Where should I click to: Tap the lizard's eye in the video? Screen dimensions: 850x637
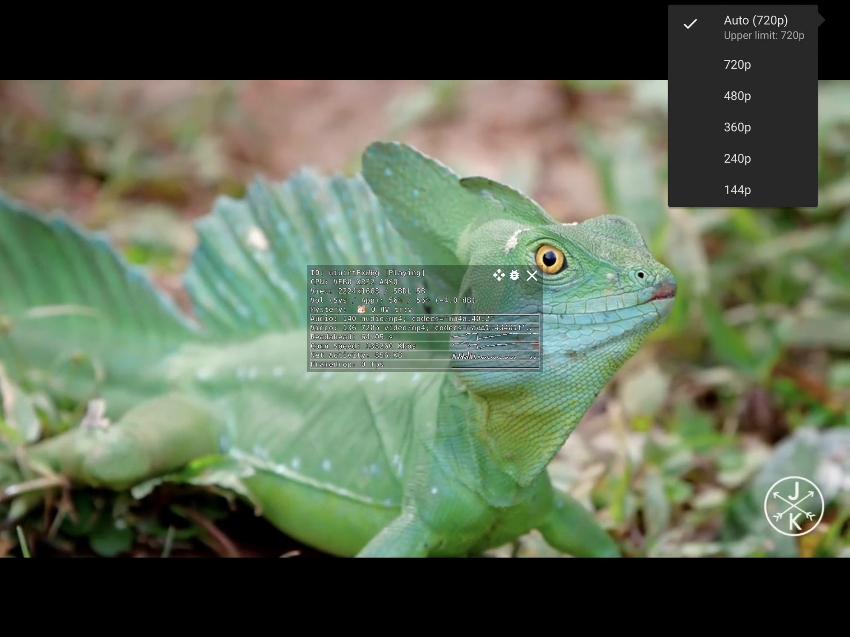(x=550, y=258)
